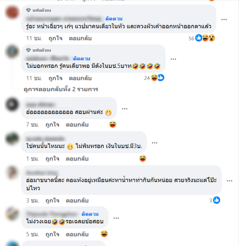Open three-dot menu for the long คอแห้ง comment
239x246 pixels.
tap(229, 181)
